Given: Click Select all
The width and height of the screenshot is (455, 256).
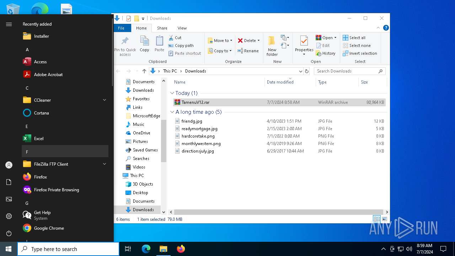Looking at the screenshot, I should click(x=354, y=38).
